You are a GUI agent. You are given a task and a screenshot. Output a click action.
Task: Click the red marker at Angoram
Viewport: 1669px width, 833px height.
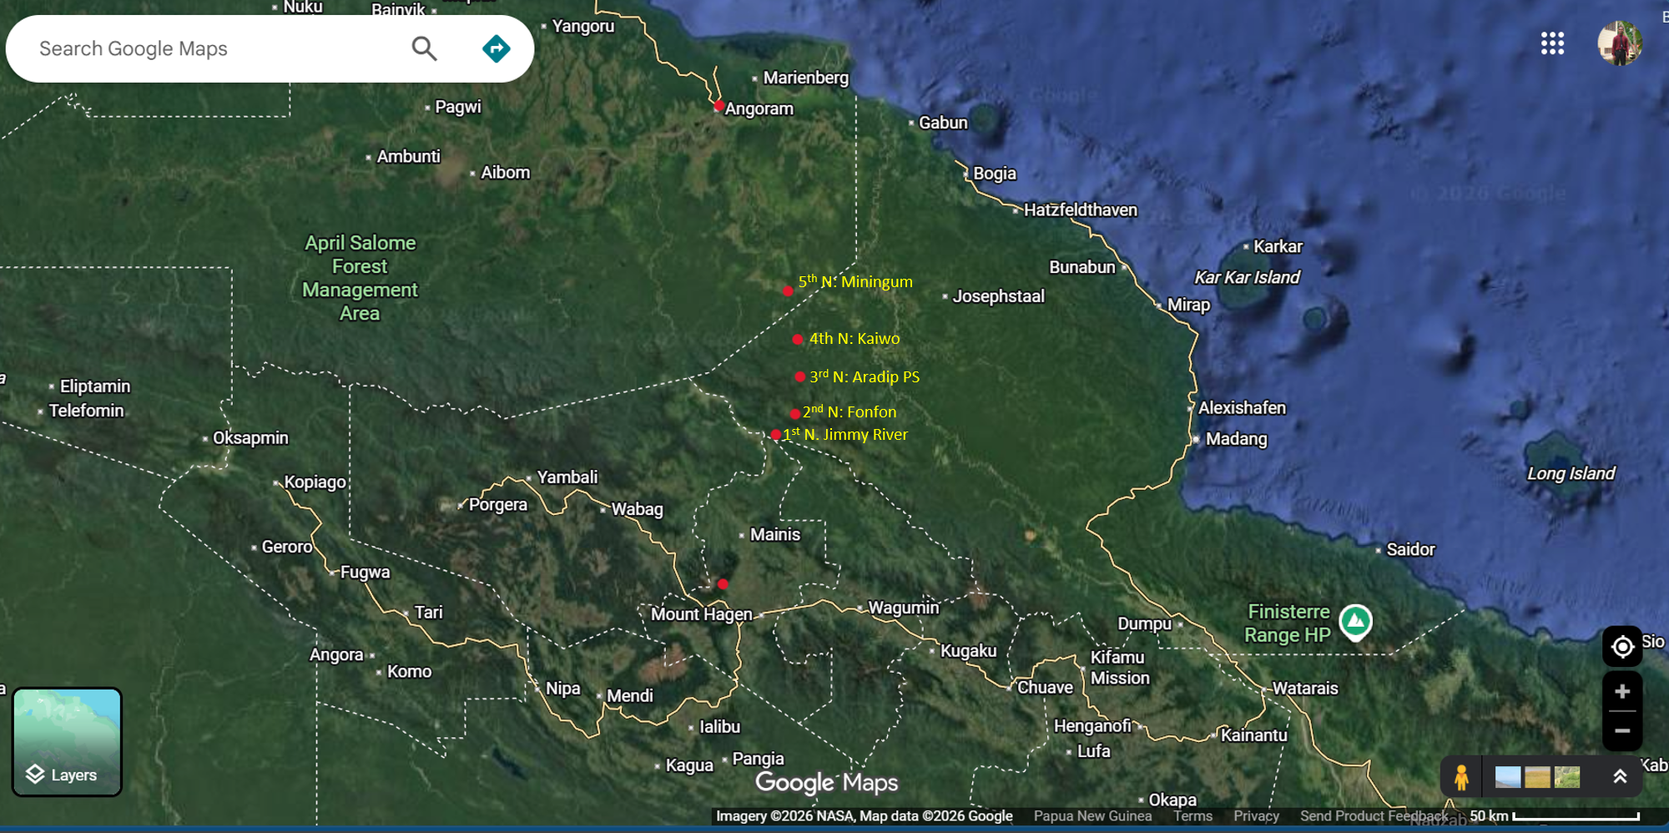(x=719, y=106)
